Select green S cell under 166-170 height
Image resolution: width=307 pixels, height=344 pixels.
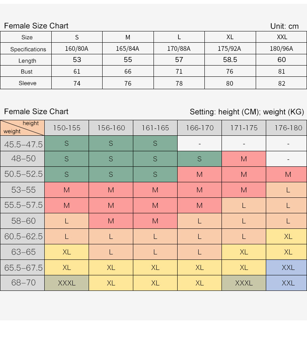(199, 159)
